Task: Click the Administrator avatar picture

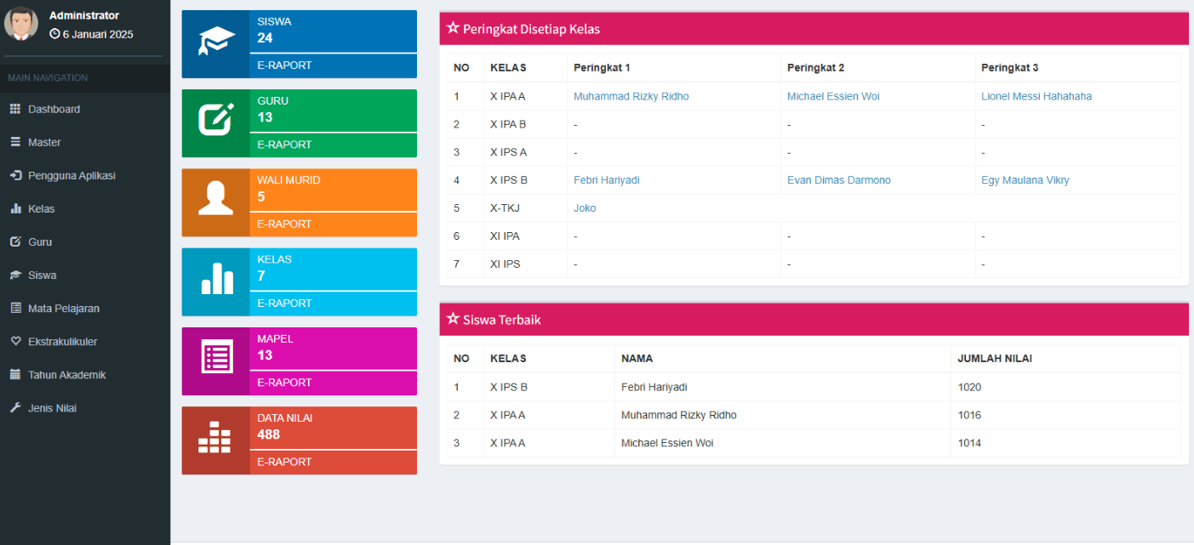Action: click(x=21, y=24)
